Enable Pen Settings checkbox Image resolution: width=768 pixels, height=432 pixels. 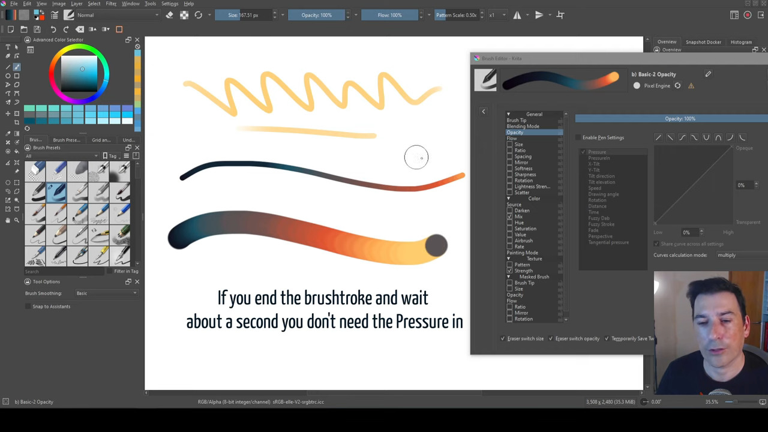pyautogui.click(x=578, y=137)
